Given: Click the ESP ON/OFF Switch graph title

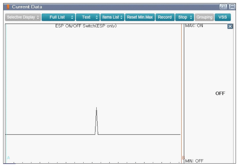Looking at the screenshot, I should 86,26.
